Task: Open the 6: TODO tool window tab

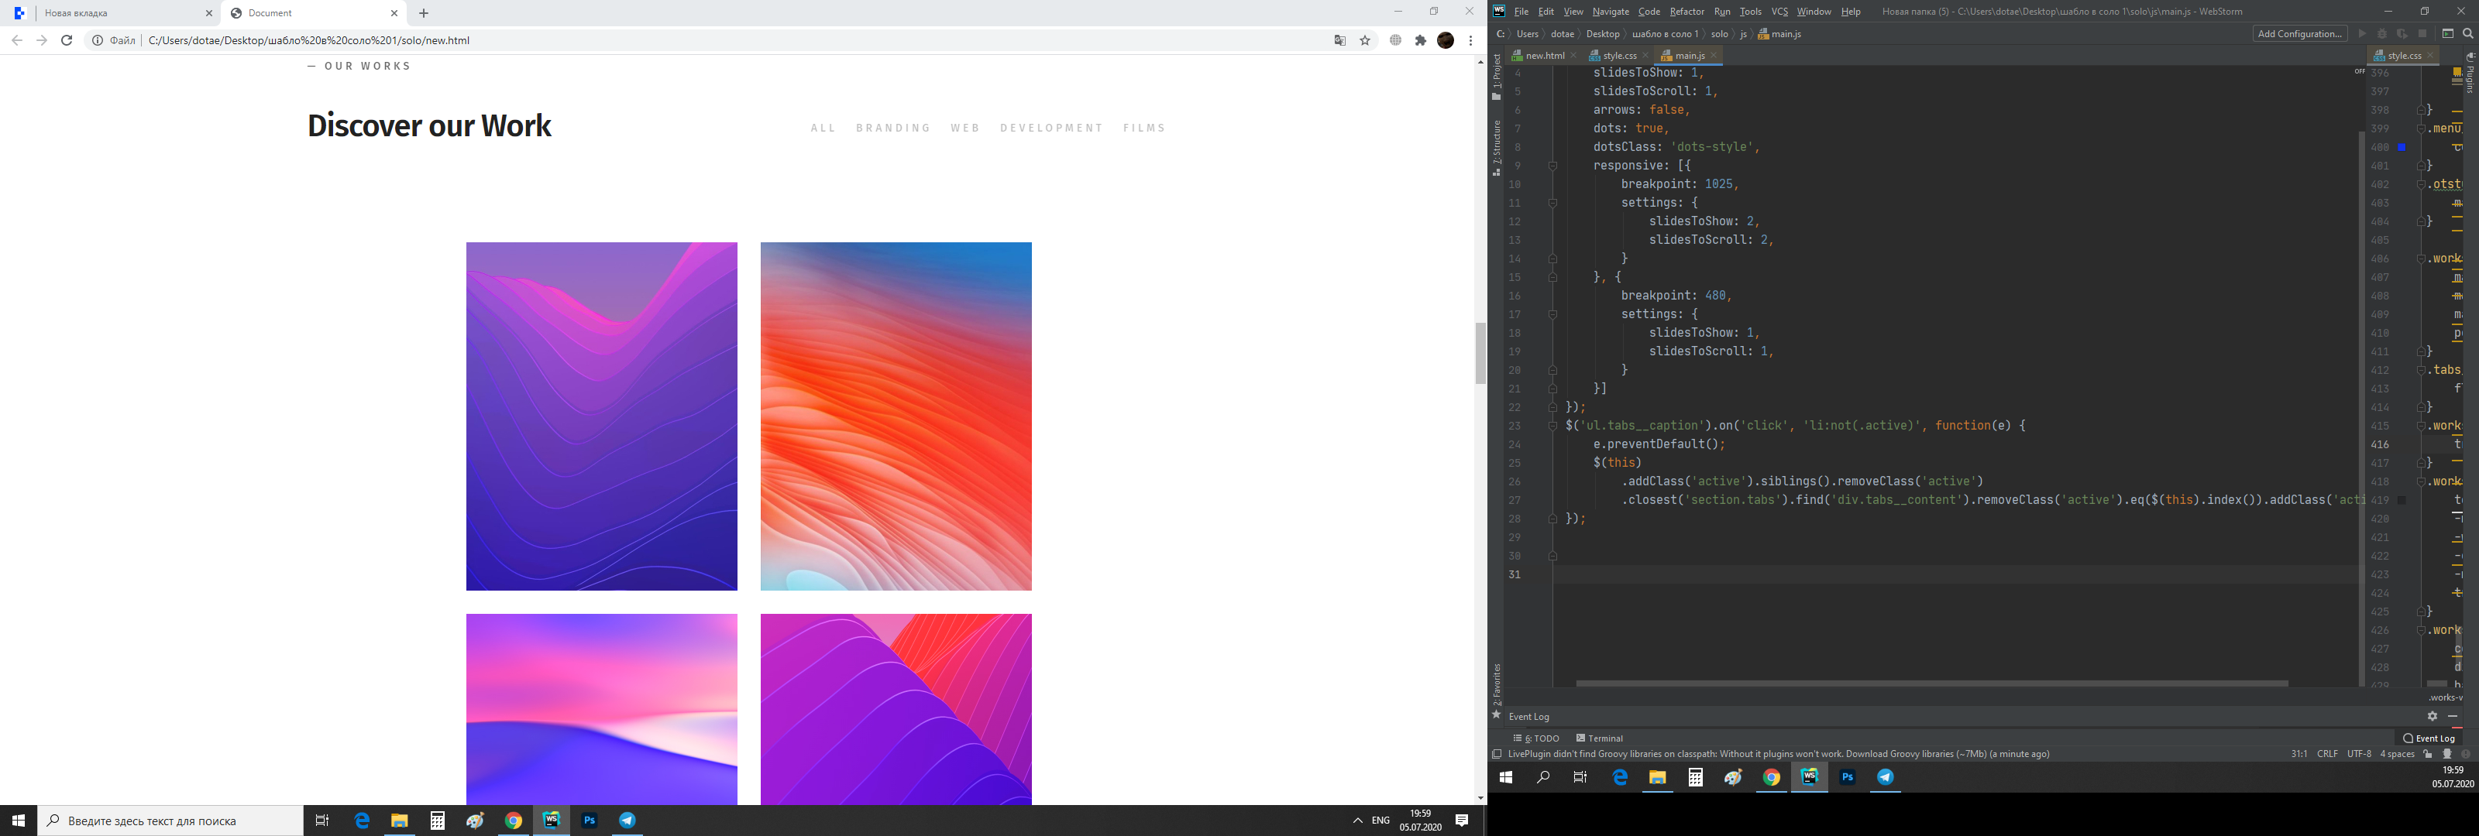Action: pos(1536,738)
